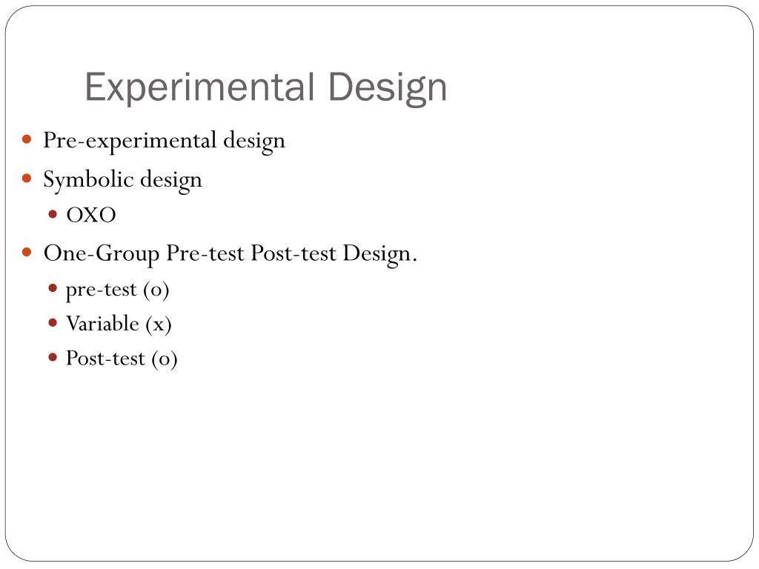Select the "One-Group Pre-test Post-test Design." line
Viewport: 759px width, 569px height.
(231, 254)
